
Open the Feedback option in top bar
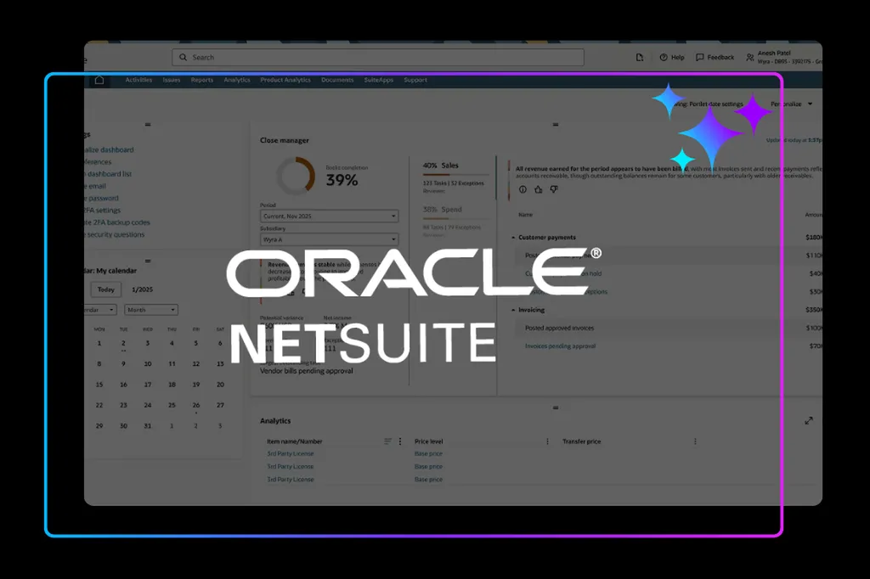715,57
